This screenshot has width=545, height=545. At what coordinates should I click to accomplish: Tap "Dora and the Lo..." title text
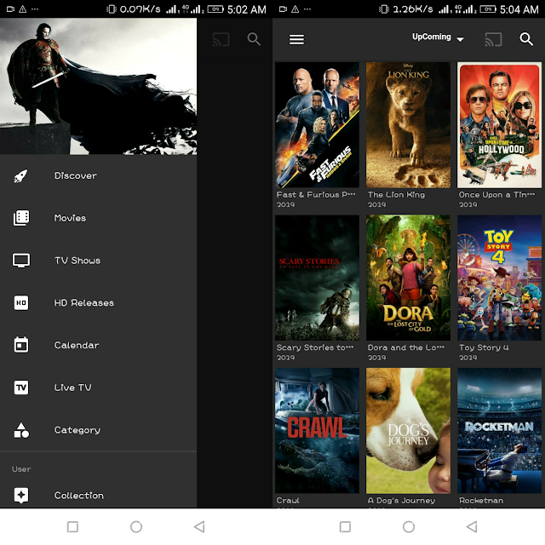(406, 347)
